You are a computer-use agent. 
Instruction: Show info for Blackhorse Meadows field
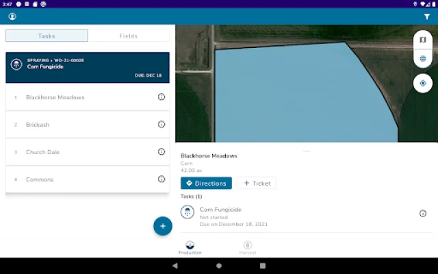[x=162, y=97]
